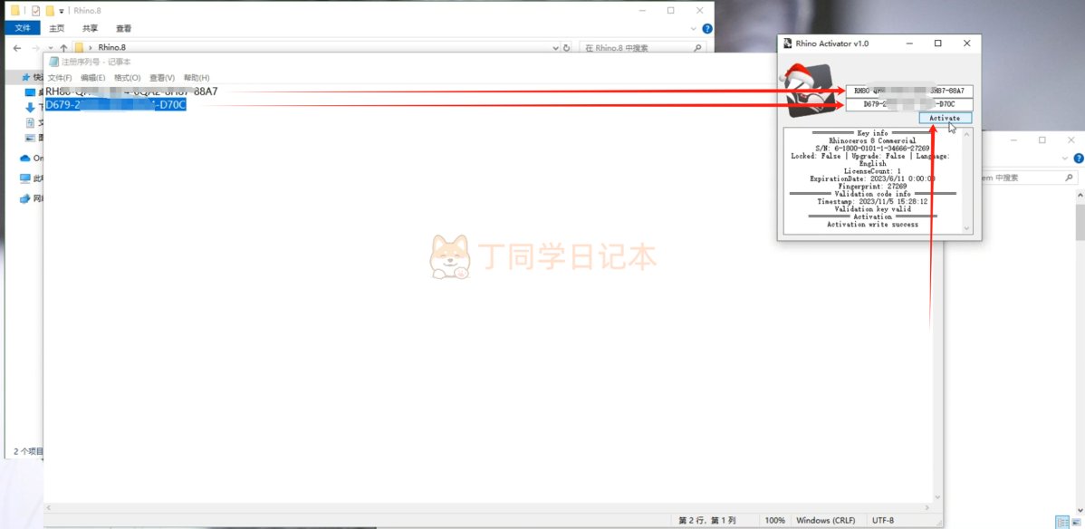Click Rhino.8 in the address bar
This screenshot has height=529, width=1085.
pos(112,48)
